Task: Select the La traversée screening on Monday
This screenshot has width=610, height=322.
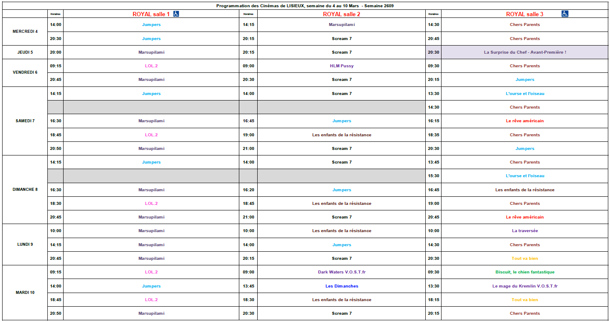Action: tap(525, 231)
